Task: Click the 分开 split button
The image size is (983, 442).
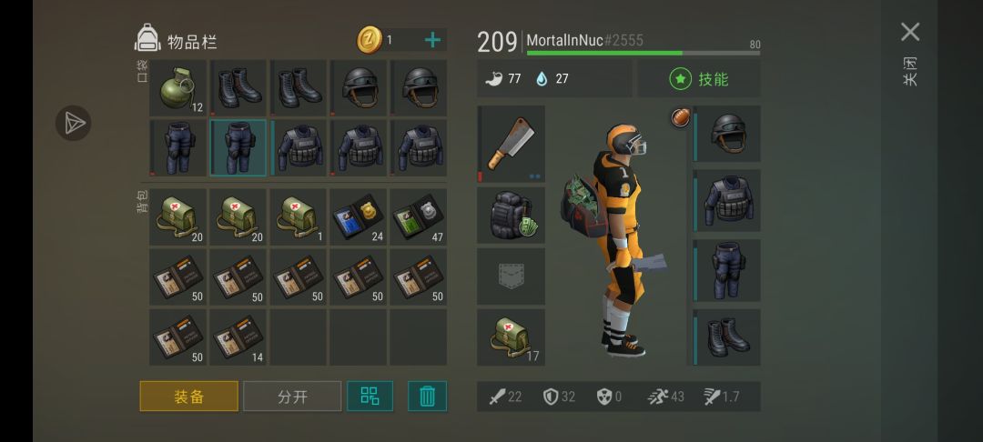Action: point(292,397)
